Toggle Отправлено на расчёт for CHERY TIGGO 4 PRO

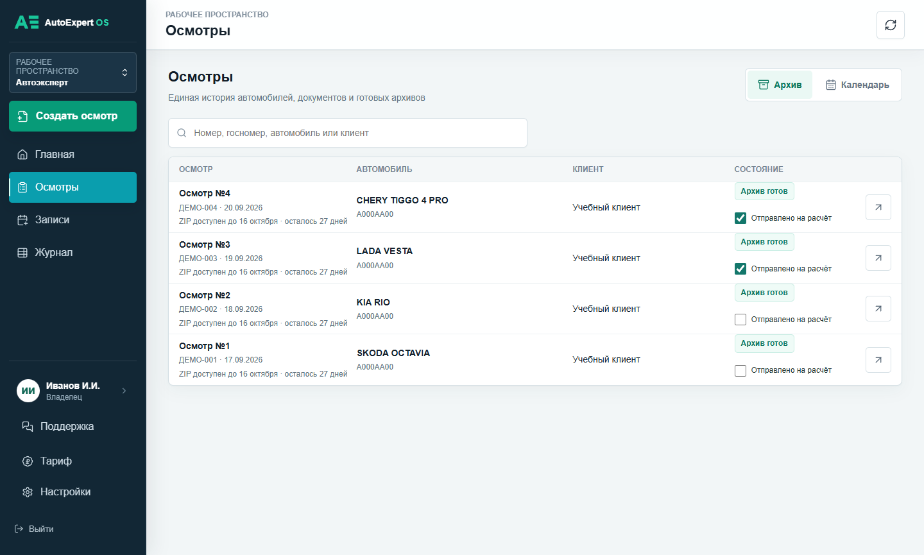tap(740, 218)
